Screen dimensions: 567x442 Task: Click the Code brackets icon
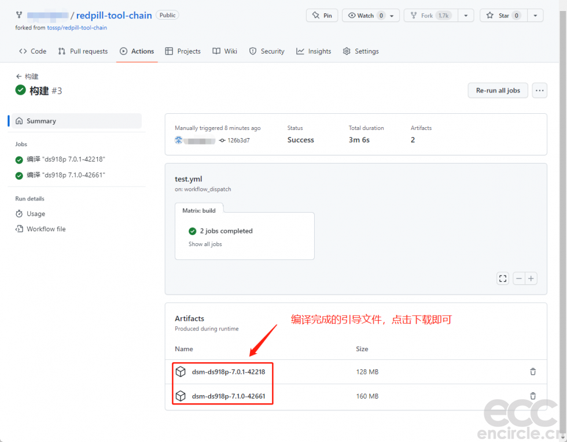tap(23, 51)
